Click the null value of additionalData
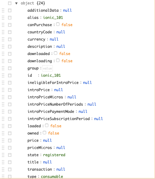155x179 pixels. (x=67, y=10)
